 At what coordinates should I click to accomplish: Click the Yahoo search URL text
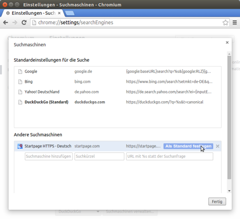pyautogui.click(x=169, y=92)
